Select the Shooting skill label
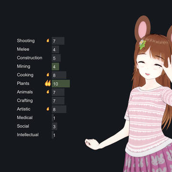Image resolution: width=172 pixels, height=172 pixels. [x=26, y=41]
